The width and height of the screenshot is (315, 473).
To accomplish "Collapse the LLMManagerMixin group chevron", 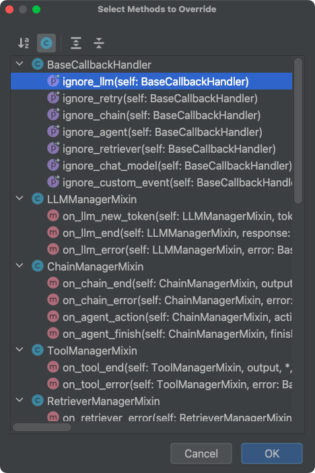I will (x=20, y=198).
